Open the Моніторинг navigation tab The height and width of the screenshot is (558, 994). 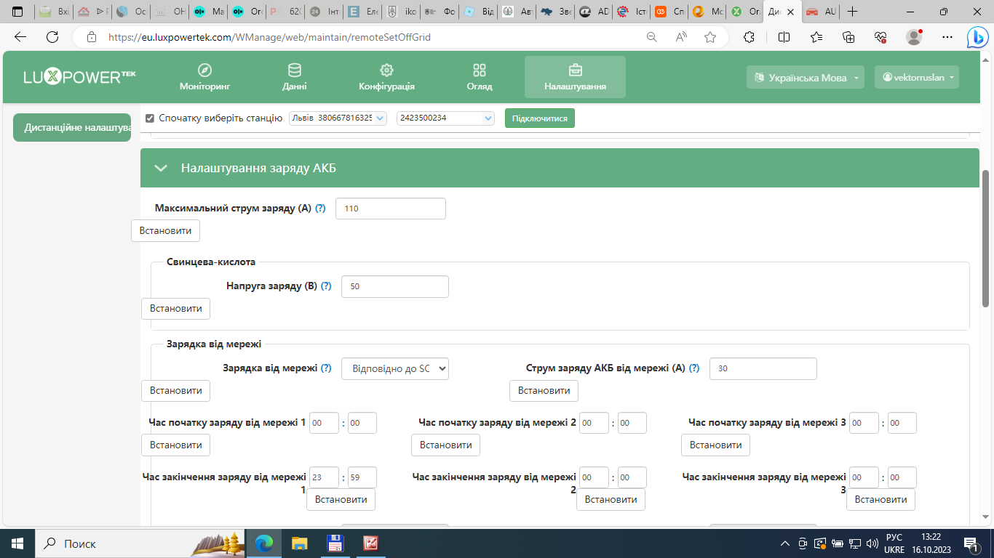[204, 77]
